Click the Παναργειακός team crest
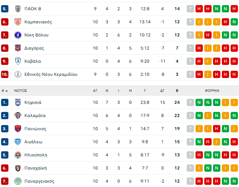 point(18,181)
